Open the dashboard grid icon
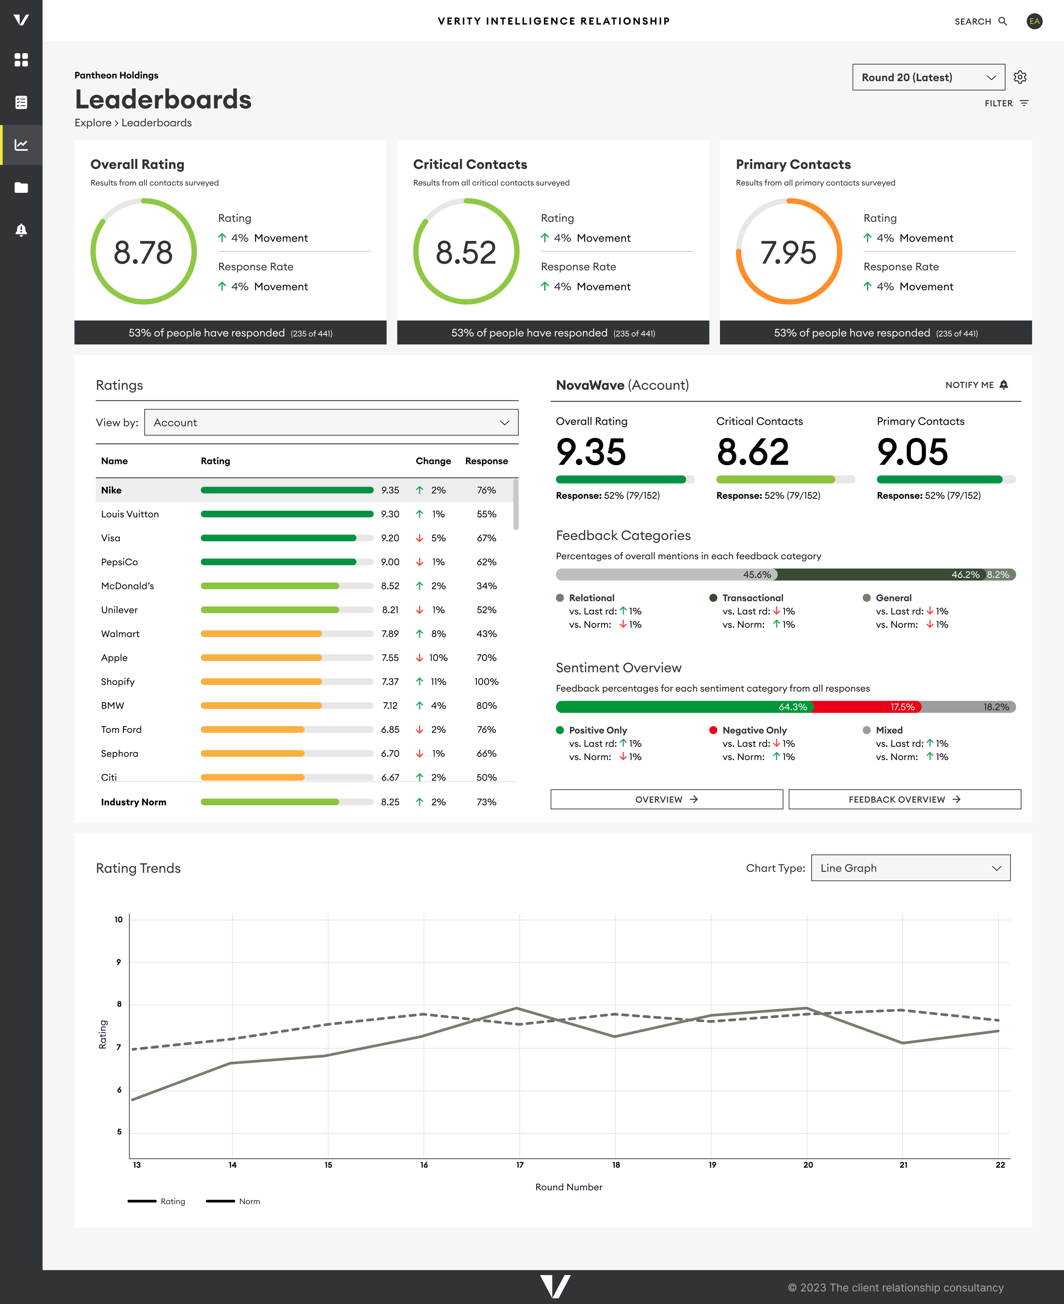 click(x=21, y=60)
